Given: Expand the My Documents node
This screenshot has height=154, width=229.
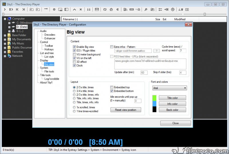Looking at the screenshot, I should point(5,39).
